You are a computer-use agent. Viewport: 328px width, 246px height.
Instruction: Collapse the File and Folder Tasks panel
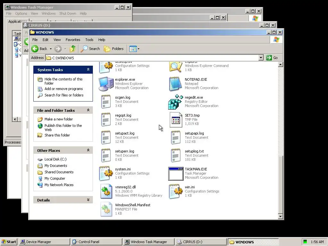[88, 110]
